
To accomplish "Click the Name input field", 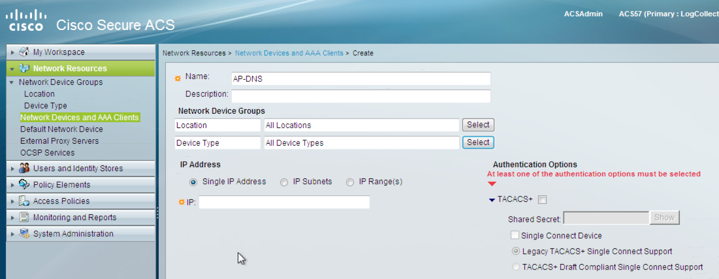I will coord(361,79).
